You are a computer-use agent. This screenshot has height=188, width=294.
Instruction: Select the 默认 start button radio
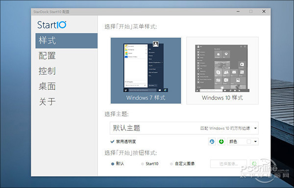pos(113,164)
